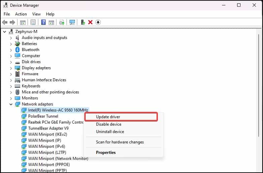This screenshot has width=263, height=173.
Task: Click the Disk drives icon
Action: [17, 62]
